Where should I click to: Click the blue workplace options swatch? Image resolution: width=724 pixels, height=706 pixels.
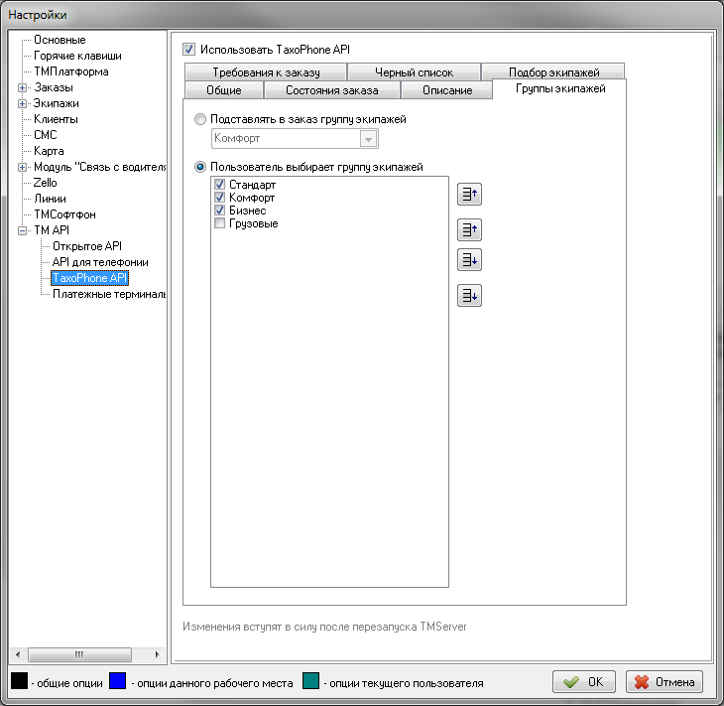(x=117, y=681)
